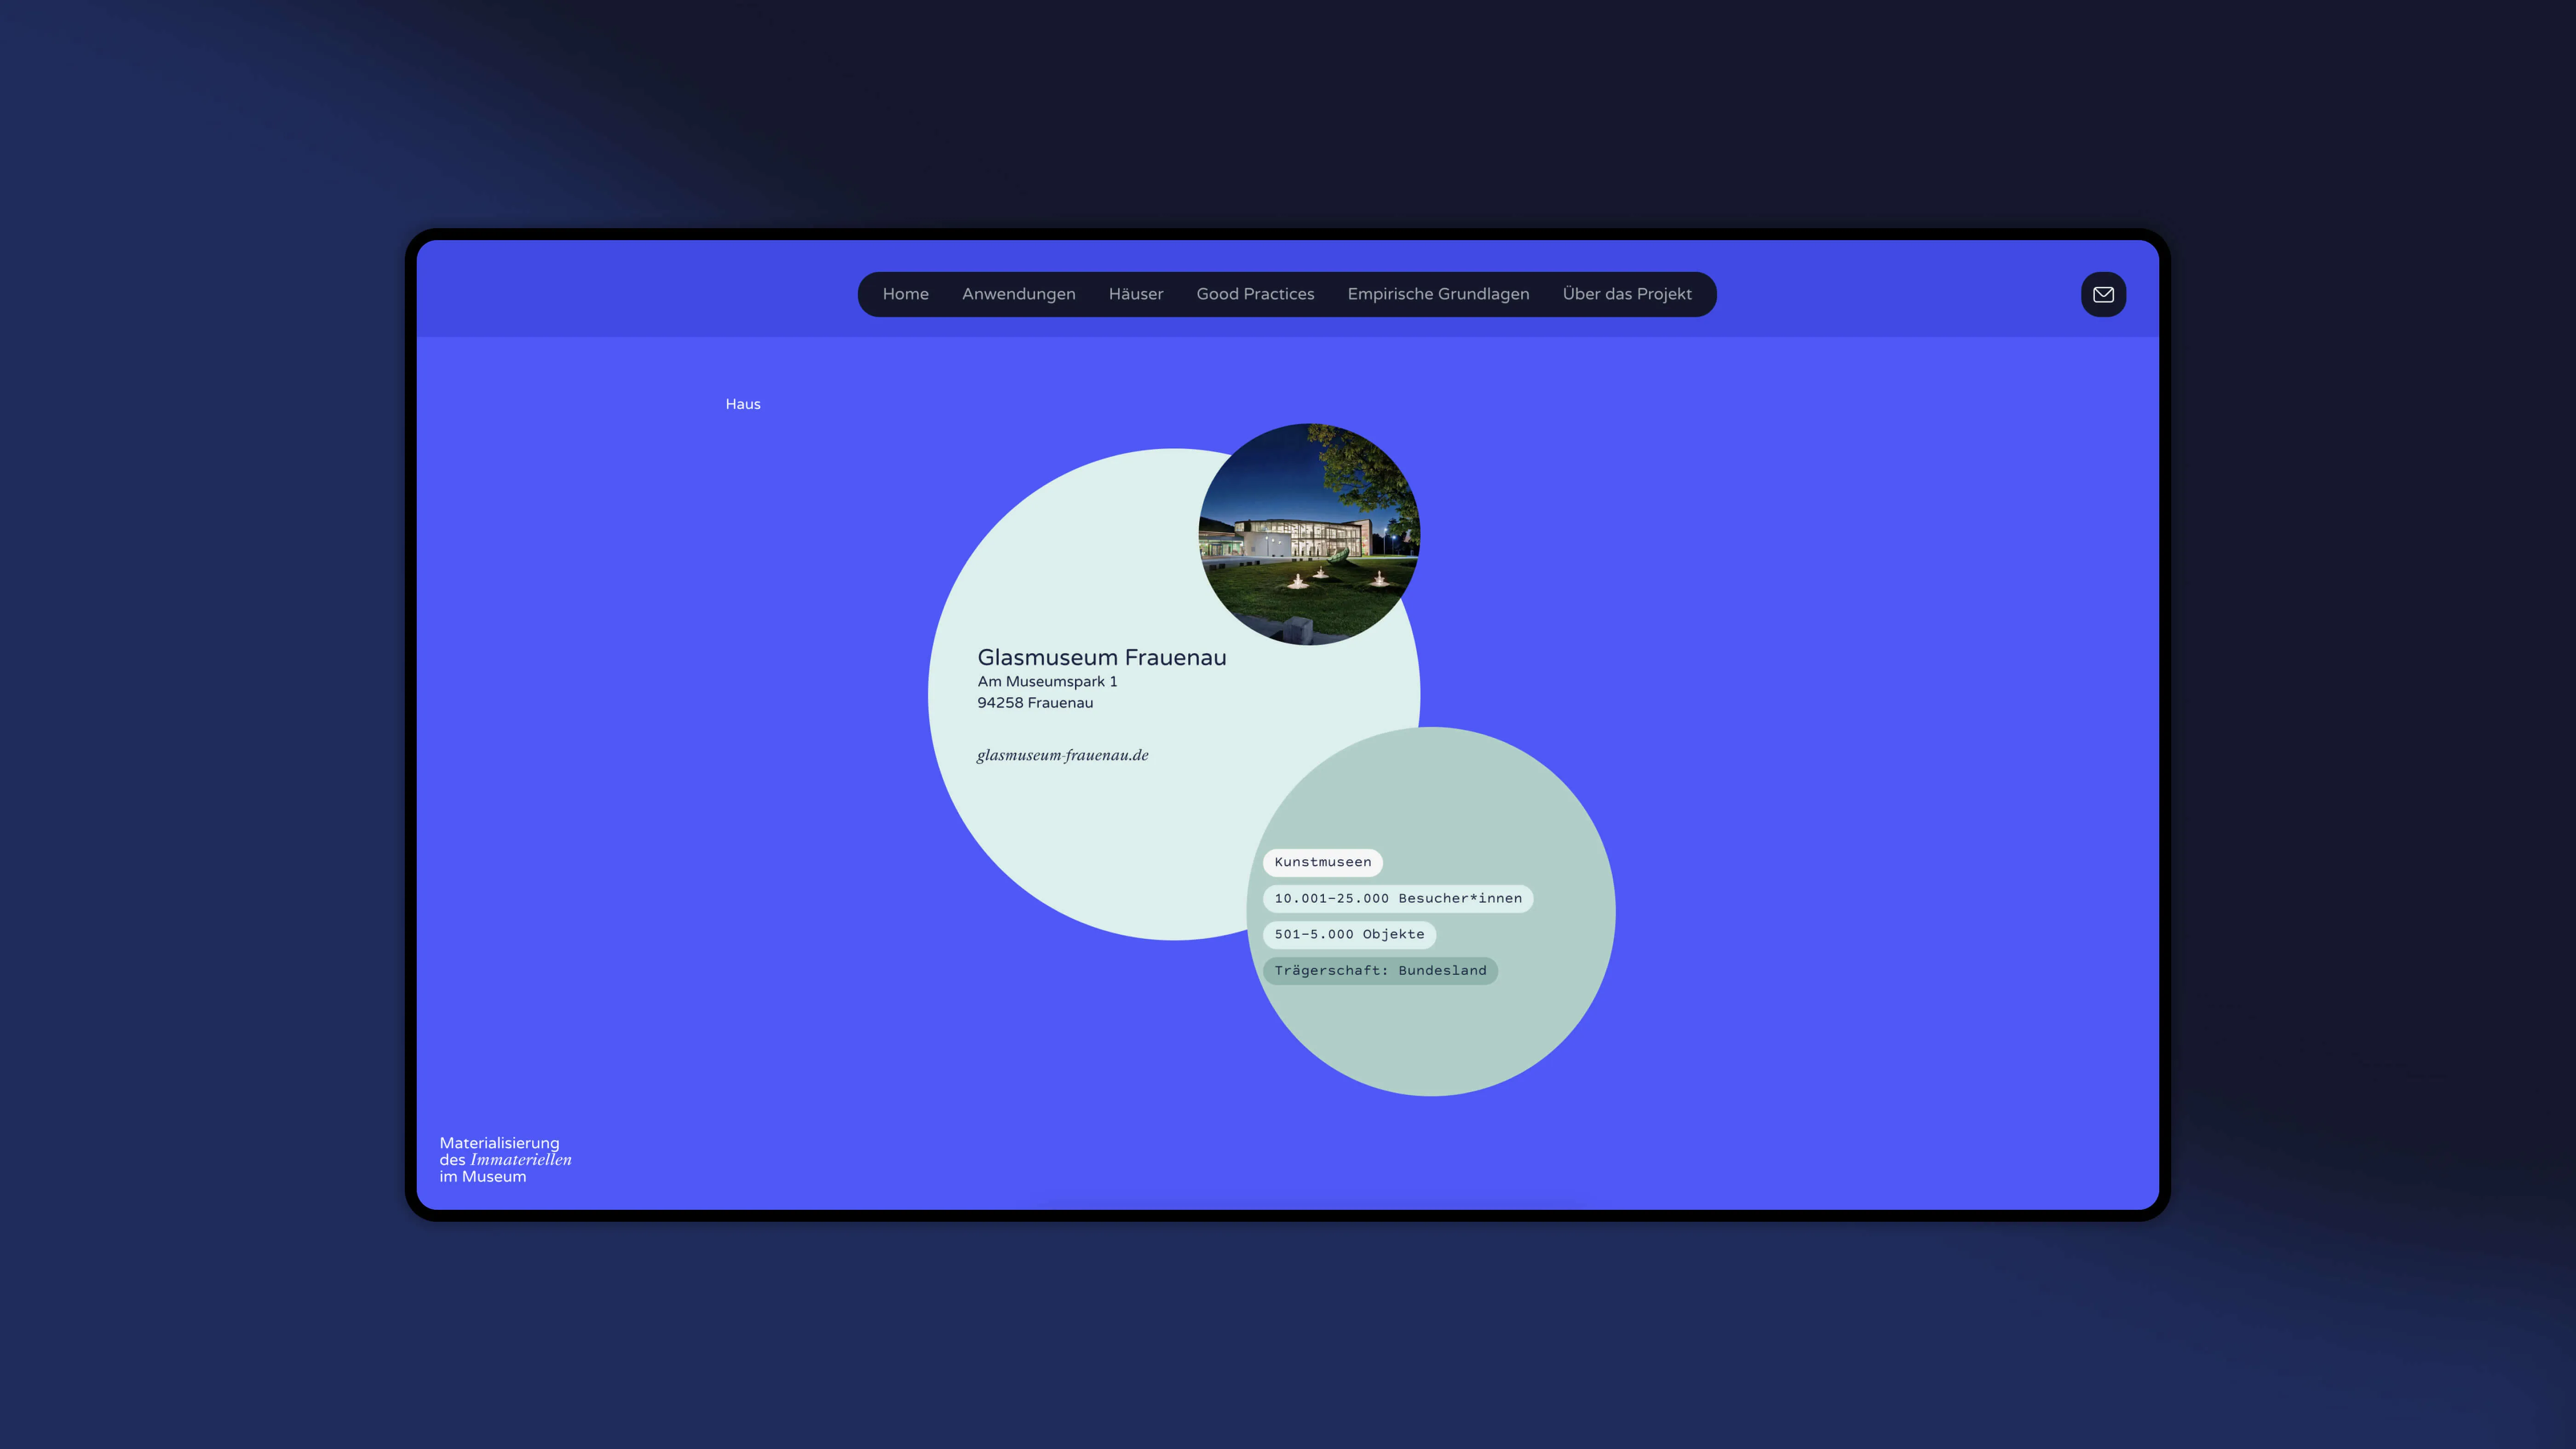Click the Trägerschaft: Bundesland tag
Screen dimensions: 2576x1449
point(1380,970)
